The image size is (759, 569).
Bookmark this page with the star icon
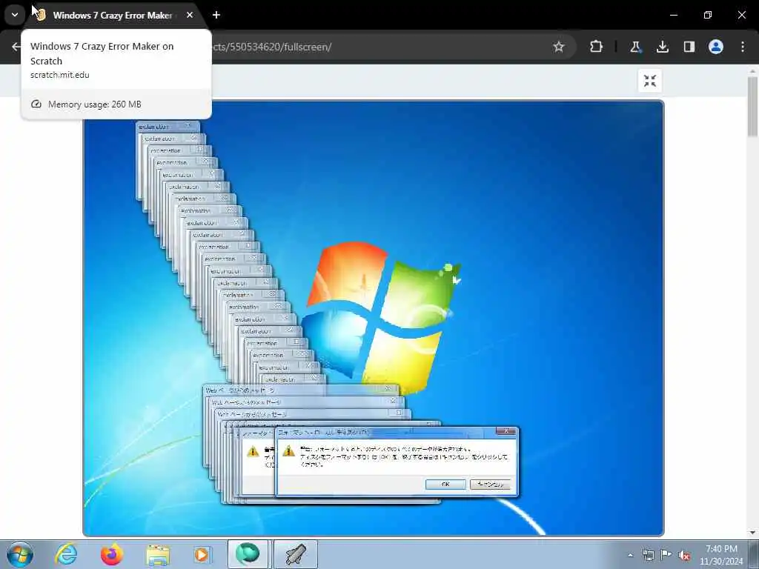point(559,47)
